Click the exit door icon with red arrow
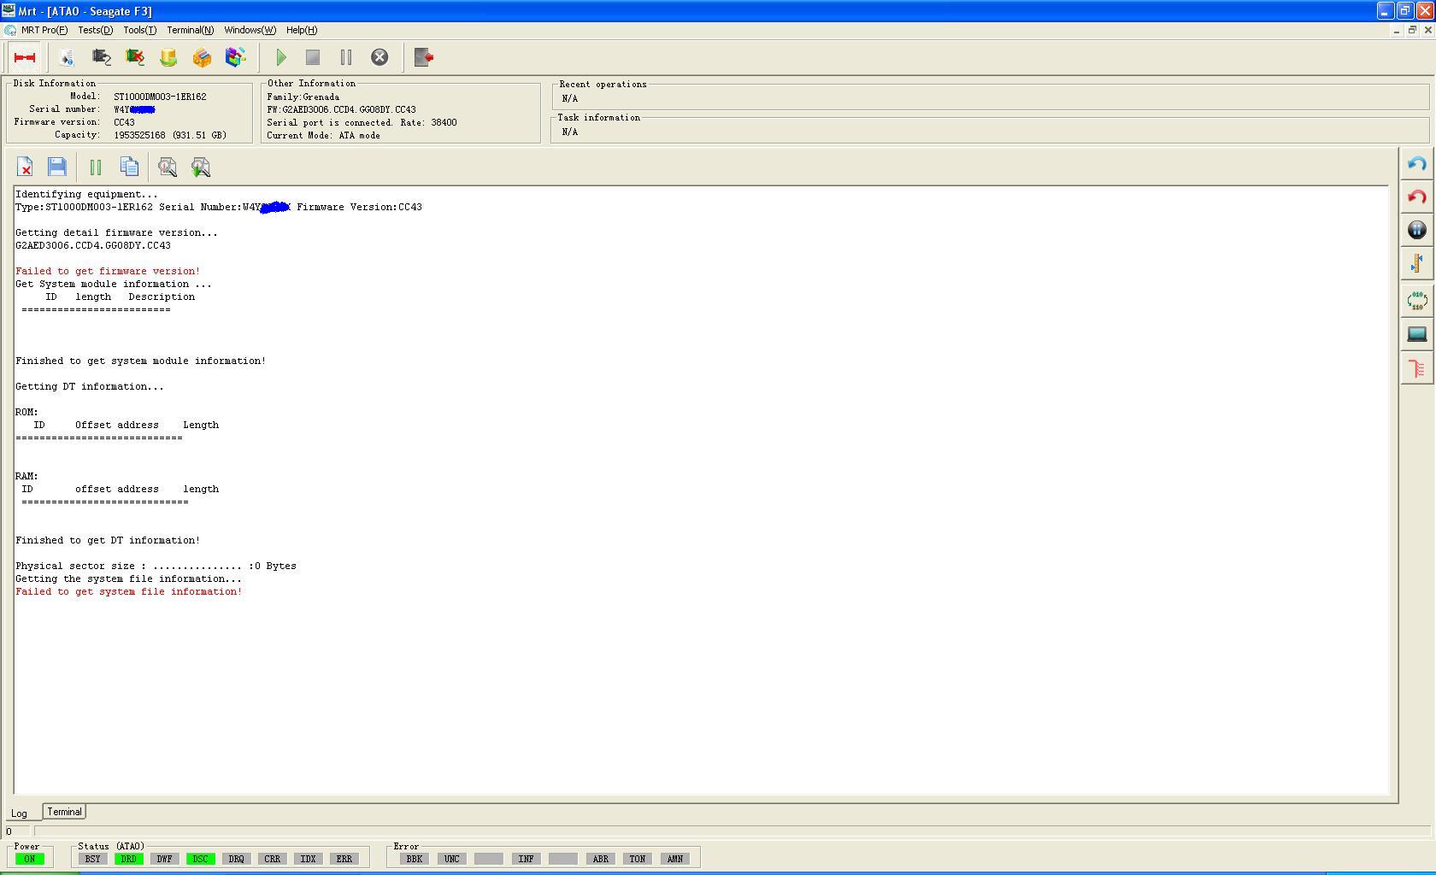 [x=424, y=57]
